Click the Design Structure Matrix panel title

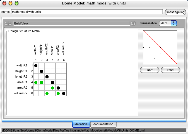pyautogui.click(x=24, y=31)
